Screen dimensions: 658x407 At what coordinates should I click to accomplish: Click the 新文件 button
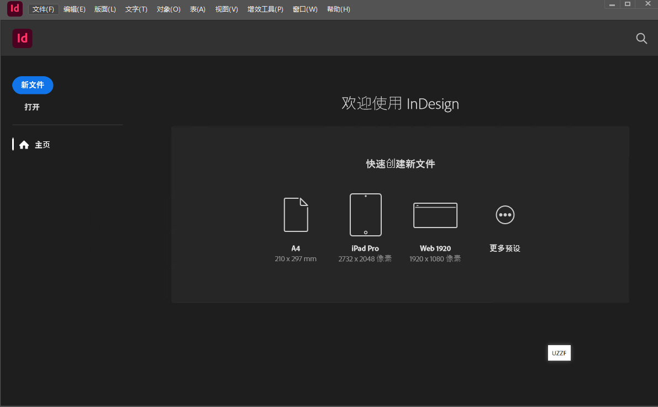coord(33,85)
